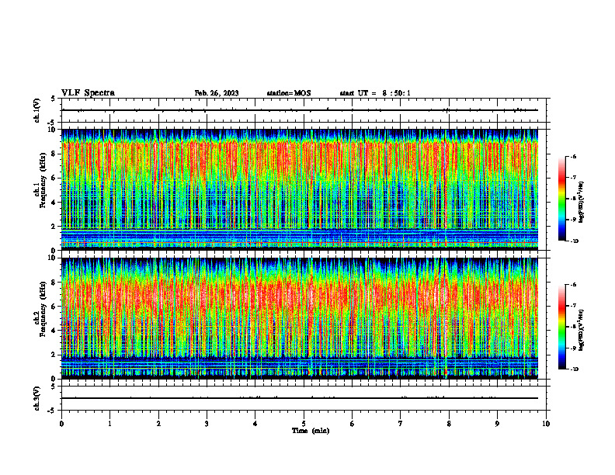
Task: Click the time axis tick label "9"
Action: 497,424
